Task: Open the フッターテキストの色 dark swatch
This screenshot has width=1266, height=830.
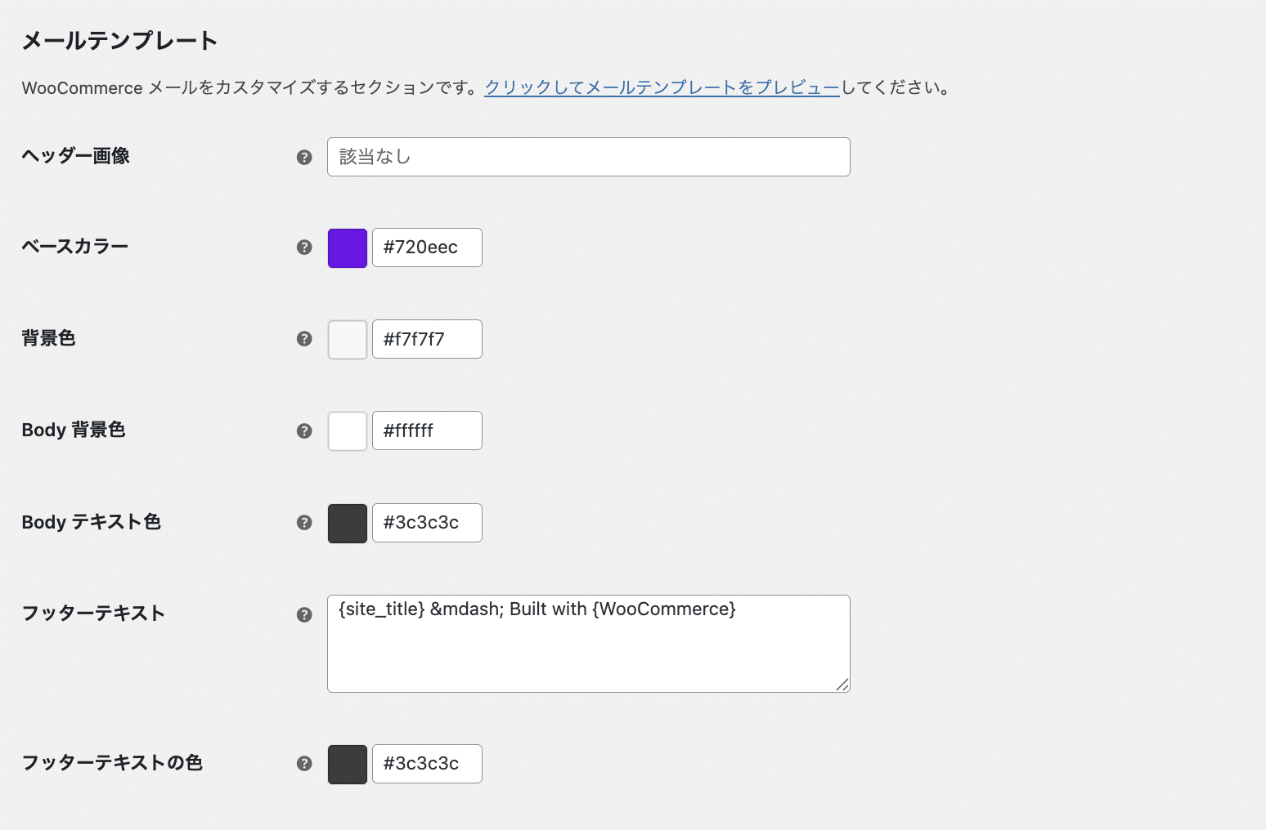Action: [348, 764]
